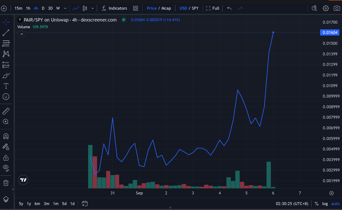This screenshot has height=210, width=342.
Task: Switch to the 1h timeframe
Action: pos(28,8)
